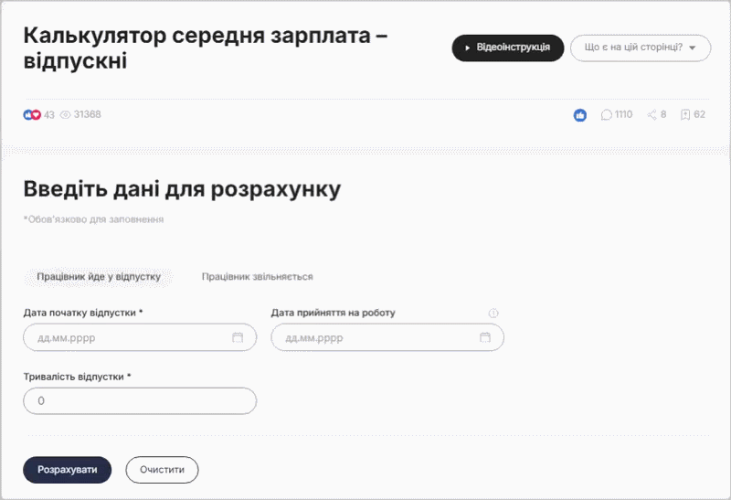Select the 'Працівник йде у відпустку' tab
Screen dimensions: 731x500
(99, 276)
